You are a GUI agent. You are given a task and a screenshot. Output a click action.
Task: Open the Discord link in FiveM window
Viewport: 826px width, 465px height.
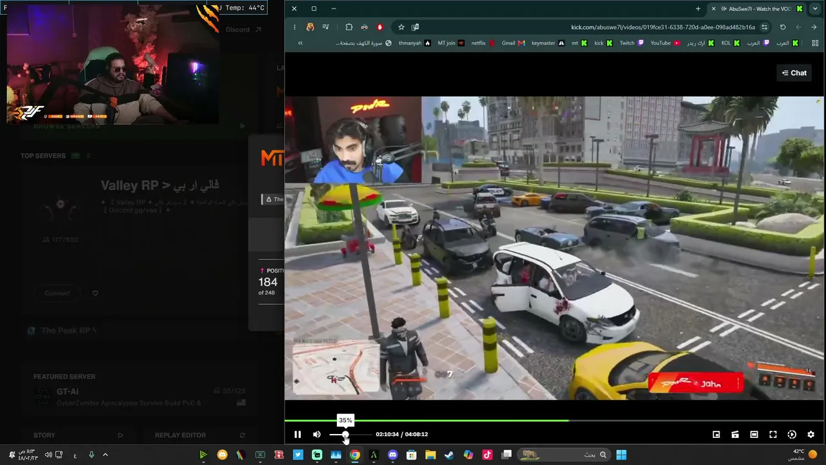pyautogui.click(x=243, y=30)
